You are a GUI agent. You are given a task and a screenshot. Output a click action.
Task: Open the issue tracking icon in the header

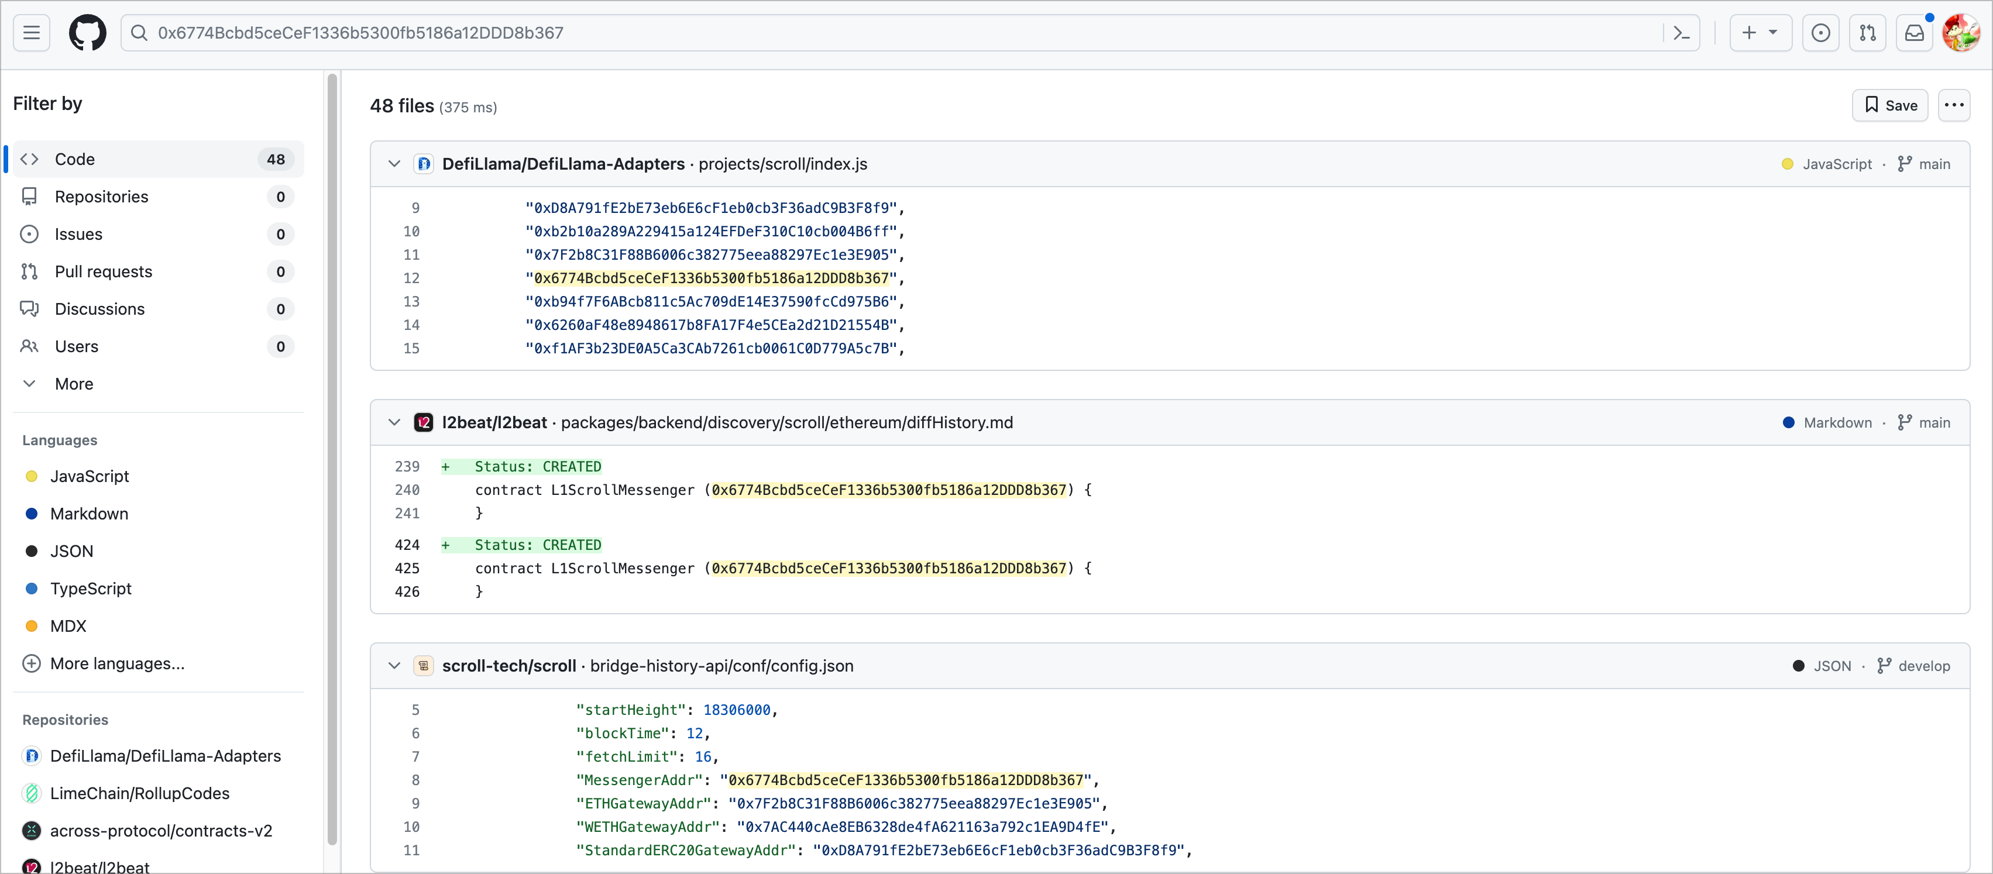tap(1821, 33)
